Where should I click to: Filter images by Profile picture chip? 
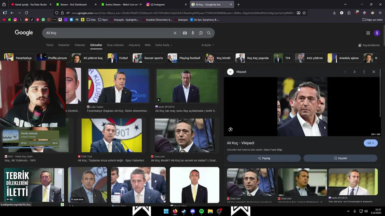tap(53, 58)
